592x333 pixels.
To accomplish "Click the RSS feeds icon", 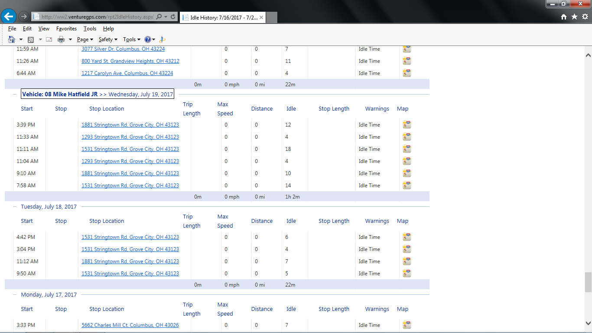I will point(31,39).
